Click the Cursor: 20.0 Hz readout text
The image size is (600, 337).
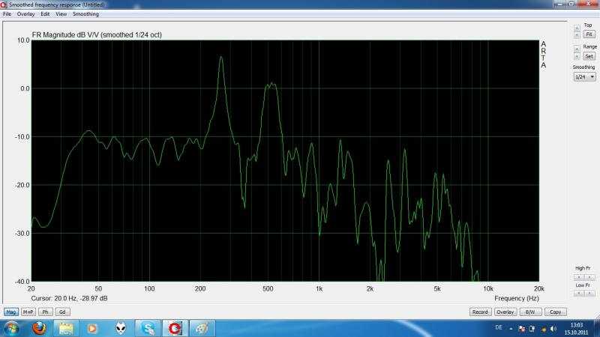(x=69, y=298)
